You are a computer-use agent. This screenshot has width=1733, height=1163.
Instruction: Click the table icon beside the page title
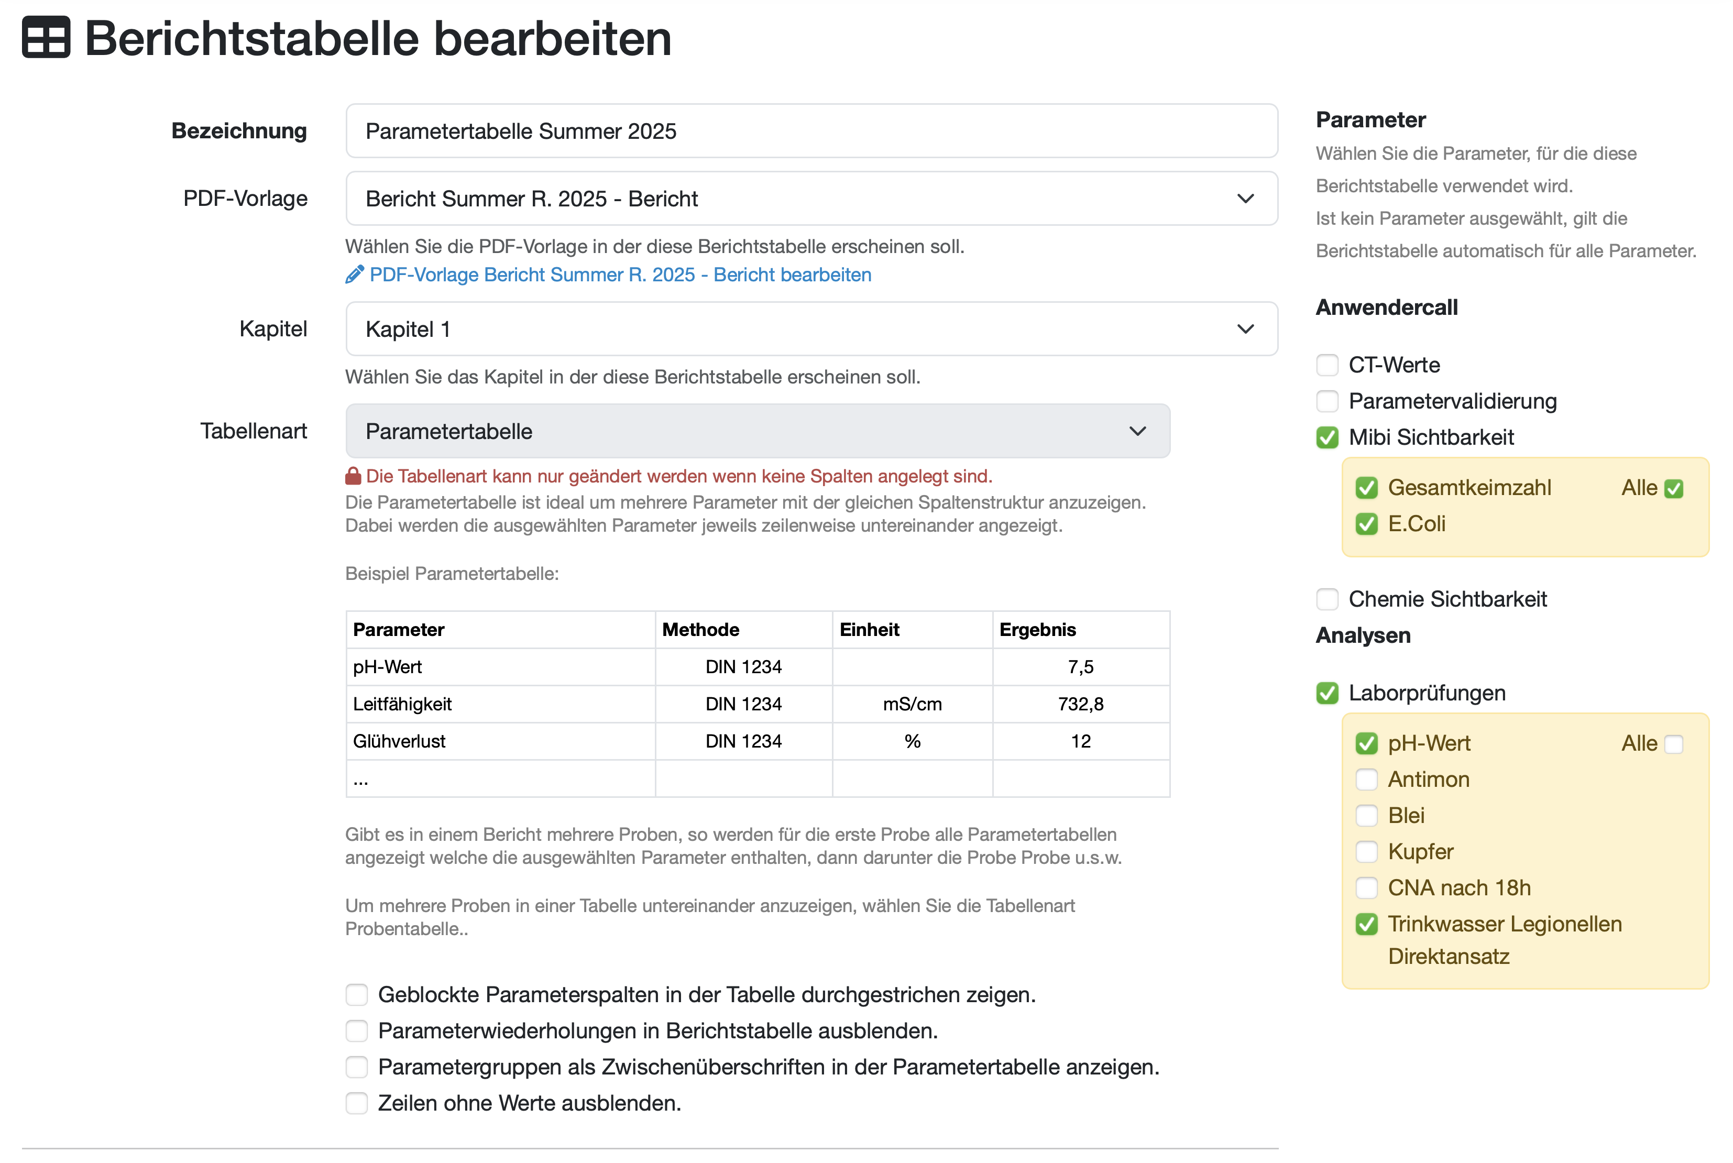[46, 37]
